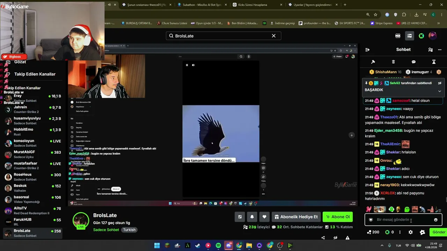Click the green Abone Ol button

[x=338, y=217]
